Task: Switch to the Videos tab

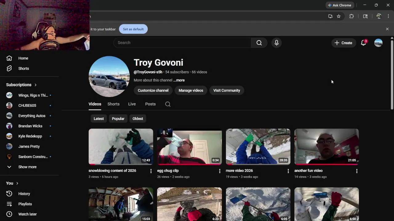Action: pyautogui.click(x=95, y=104)
